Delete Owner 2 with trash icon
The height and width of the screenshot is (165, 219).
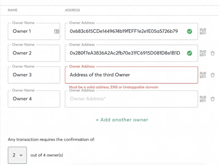tap(213, 53)
